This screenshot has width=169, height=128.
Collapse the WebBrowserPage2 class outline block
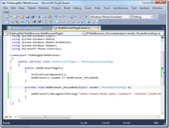pyautogui.click(x=10, y=61)
